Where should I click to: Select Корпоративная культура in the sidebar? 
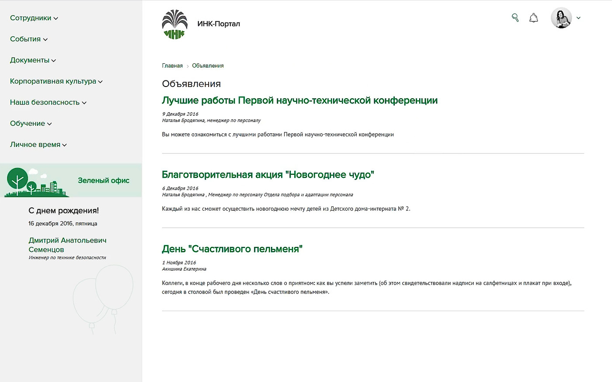coord(53,81)
